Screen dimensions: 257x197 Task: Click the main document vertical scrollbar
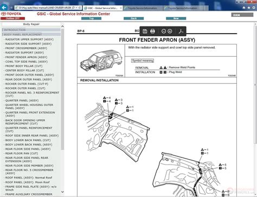pos(255,84)
